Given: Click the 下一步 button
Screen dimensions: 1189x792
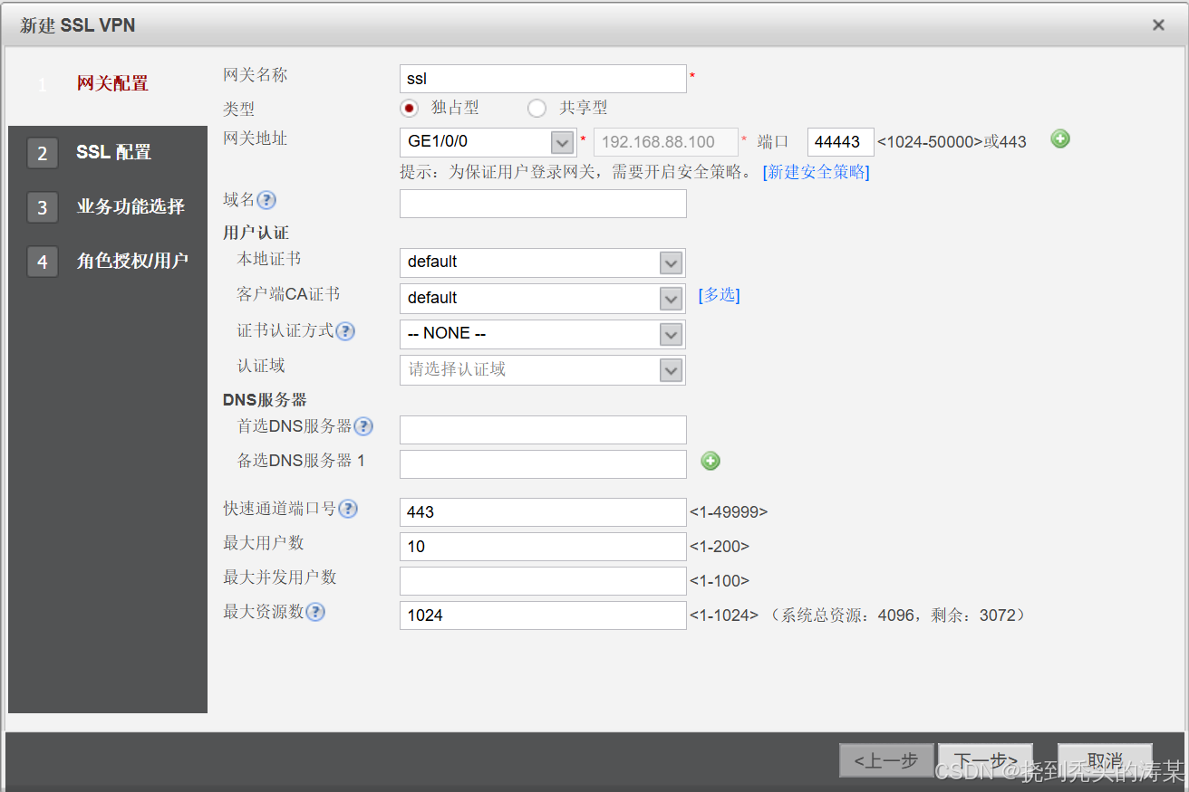Looking at the screenshot, I should [985, 760].
